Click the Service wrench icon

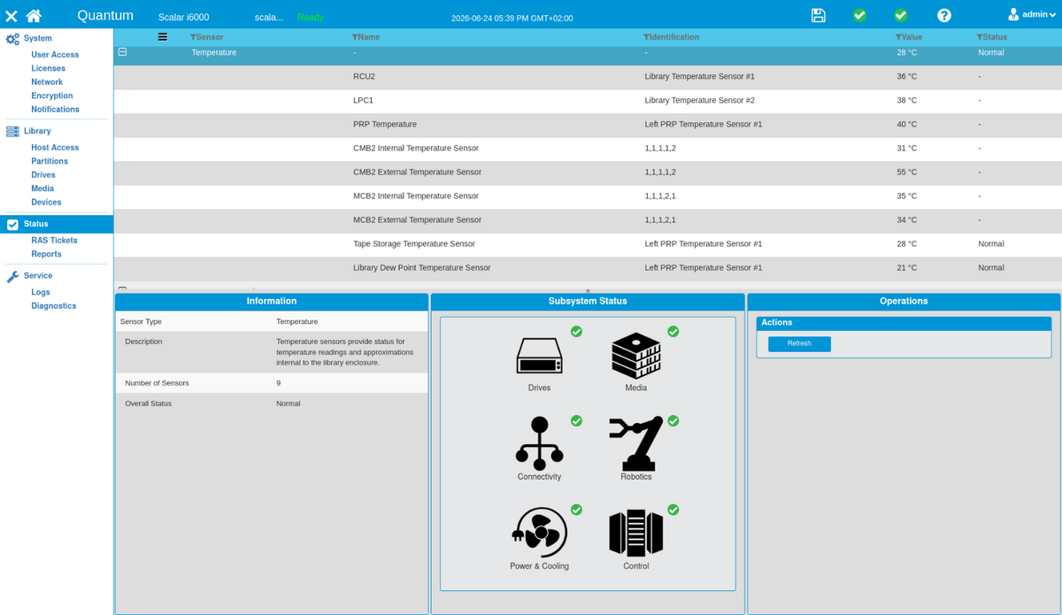point(12,276)
